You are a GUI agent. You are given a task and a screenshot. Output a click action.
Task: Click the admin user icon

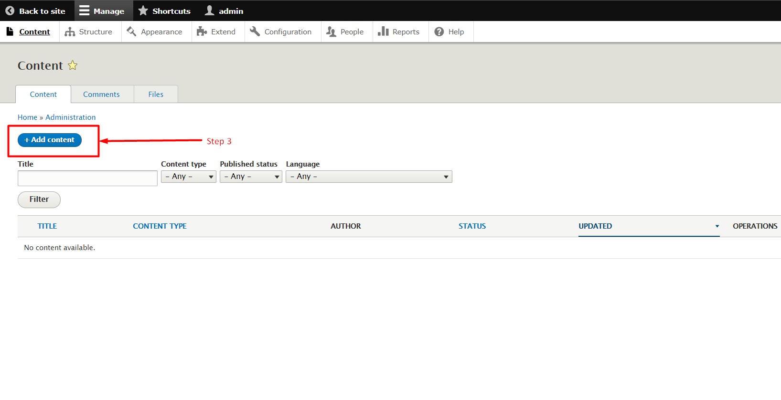(209, 11)
